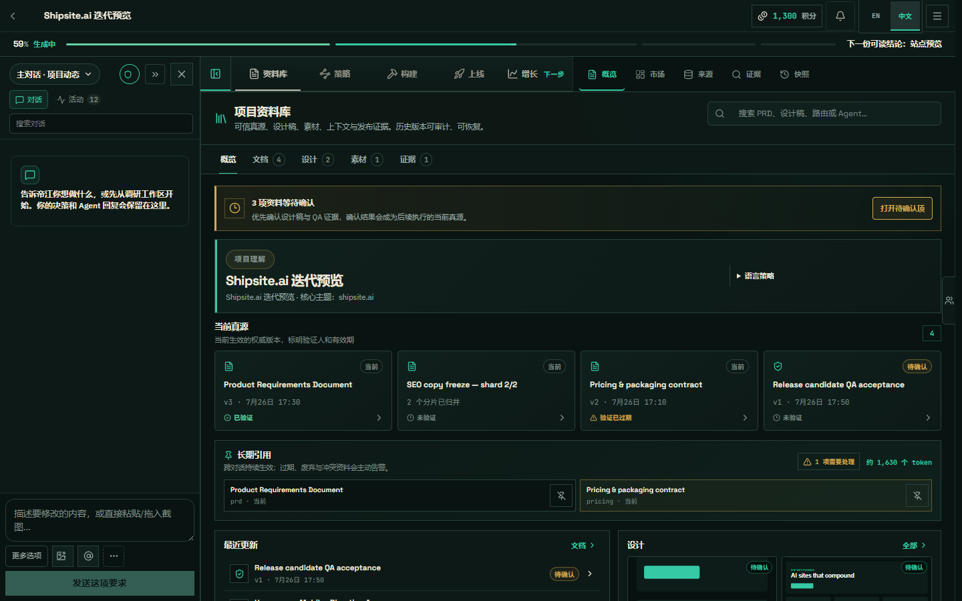Screen dimensions: 962x601
Task: Unpin Product Requirements Document reference
Action: pyautogui.click(x=561, y=495)
